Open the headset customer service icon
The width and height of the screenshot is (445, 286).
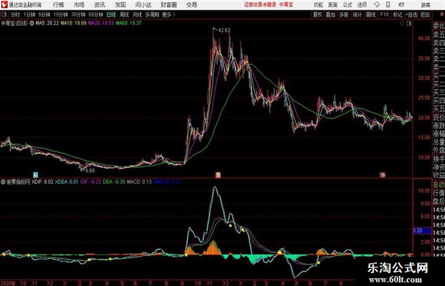click(377, 5)
